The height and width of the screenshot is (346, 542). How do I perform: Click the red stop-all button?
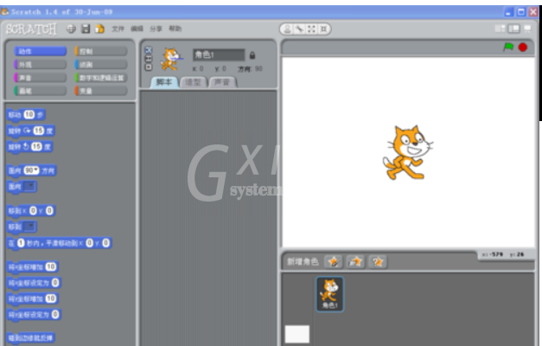523,47
